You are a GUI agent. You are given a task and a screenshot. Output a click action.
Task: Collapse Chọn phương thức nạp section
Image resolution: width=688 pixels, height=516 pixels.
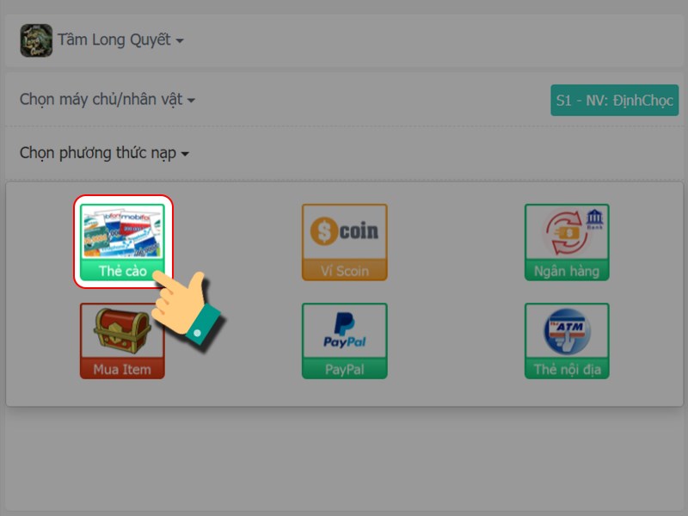click(x=104, y=153)
